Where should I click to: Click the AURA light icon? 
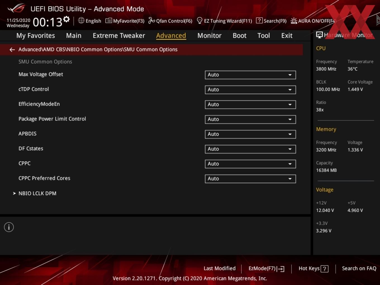(294, 21)
